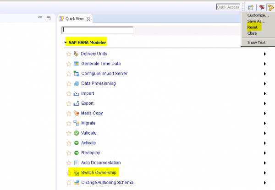Open the Configure Import Server link
The image size is (275, 190).
pos(104,74)
